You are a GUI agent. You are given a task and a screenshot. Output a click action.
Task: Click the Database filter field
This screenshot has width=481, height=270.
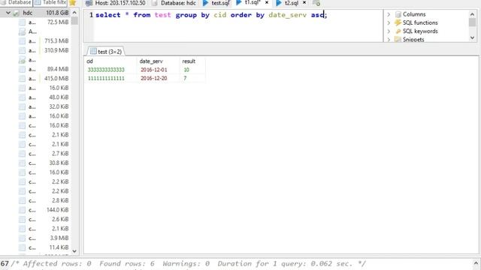tap(16, 3)
